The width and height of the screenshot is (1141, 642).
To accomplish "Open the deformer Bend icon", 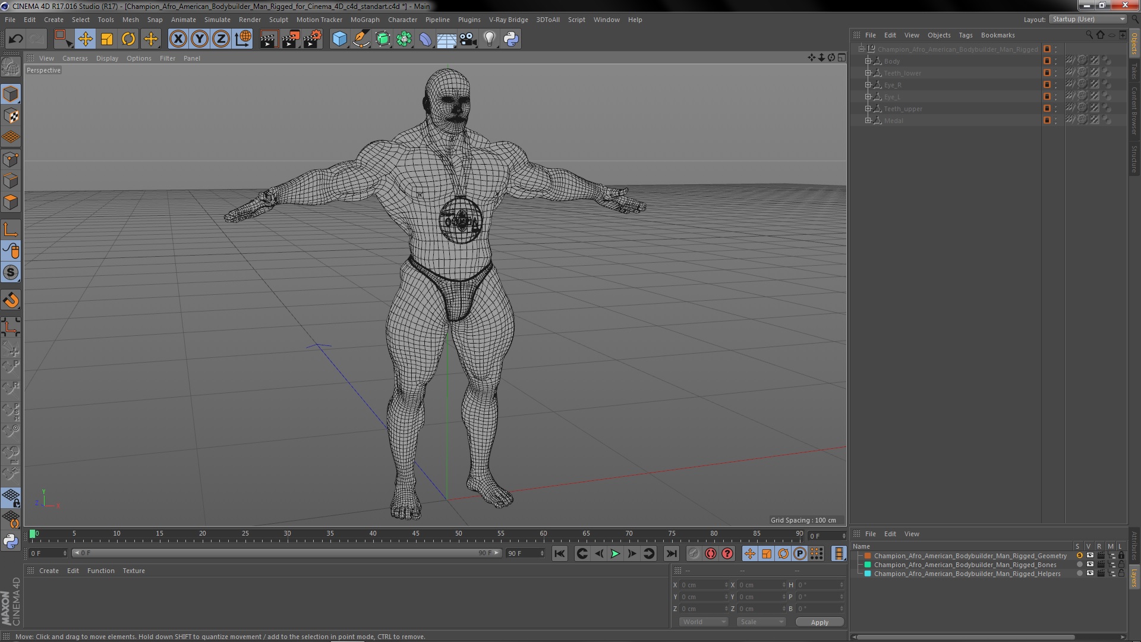I will pyautogui.click(x=425, y=39).
